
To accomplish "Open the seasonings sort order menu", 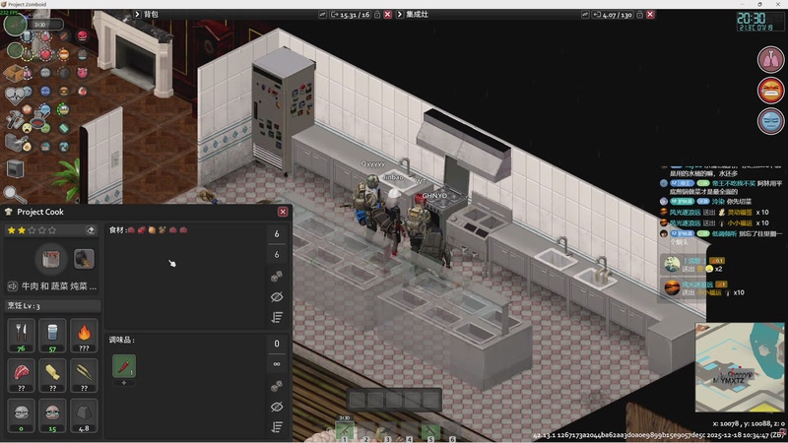I will (x=277, y=427).
